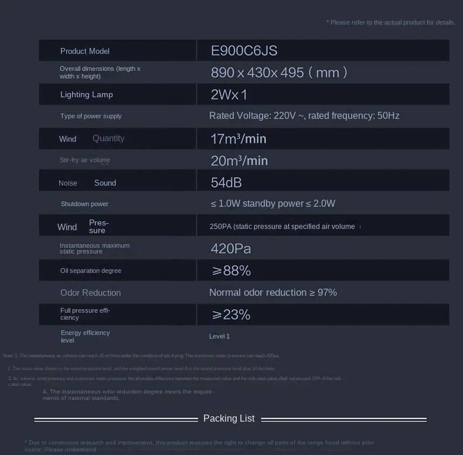Click the actual product disclaimer note
Image resolution: width=463 pixels, height=455 pixels.
391,22
